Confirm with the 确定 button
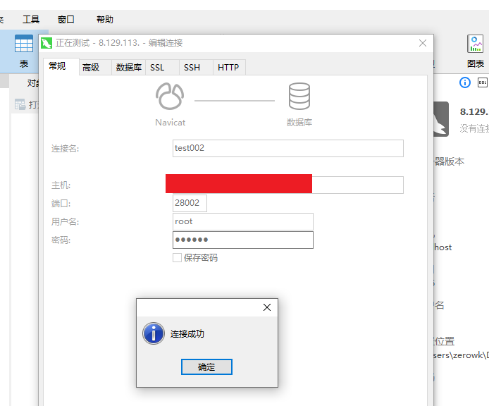Screen dimensions: 489x406 pyautogui.click(x=206, y=367)
